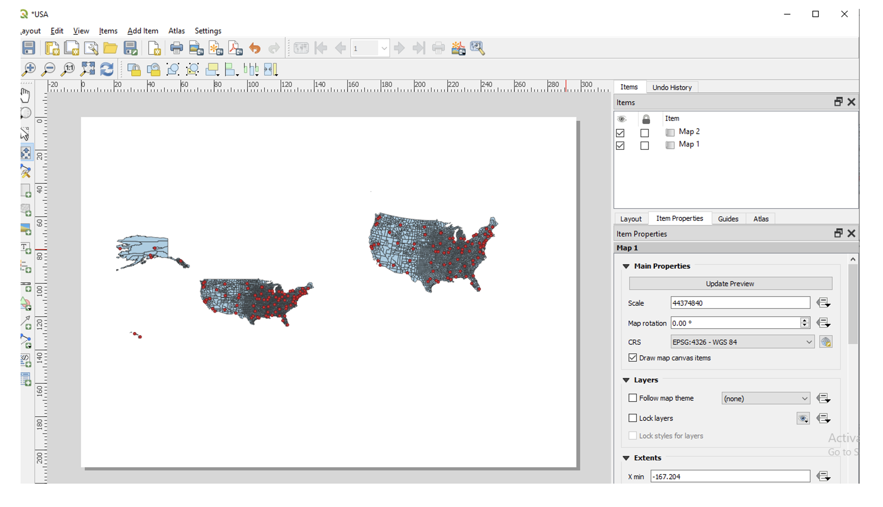The height and width of the screenshot is (507, 883).
Task: Toggle visibility checkbox for Map 1
Action: coord(620,145)
